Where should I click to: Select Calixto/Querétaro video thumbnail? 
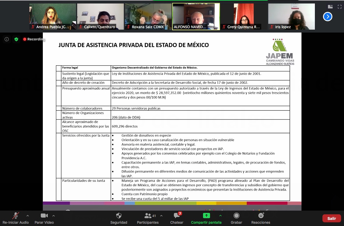[100, 17]
